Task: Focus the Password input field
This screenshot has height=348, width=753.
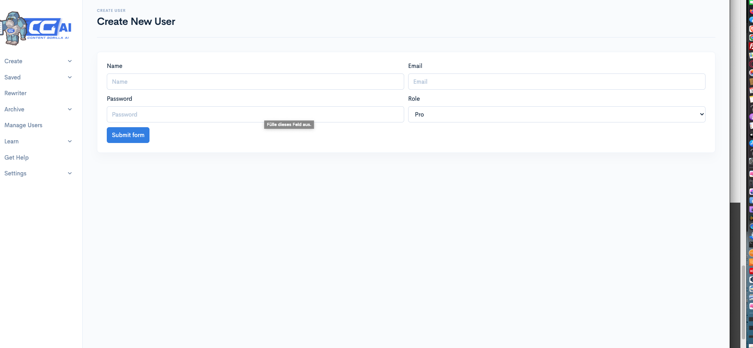Action: coord(255,115)
